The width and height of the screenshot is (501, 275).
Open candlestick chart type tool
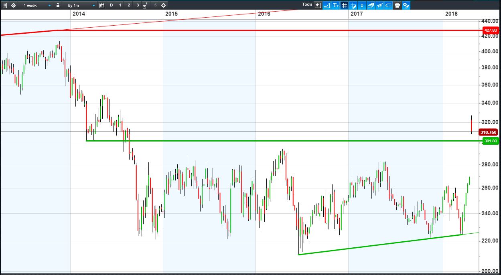pyautogui.click(x=362, y=5)
